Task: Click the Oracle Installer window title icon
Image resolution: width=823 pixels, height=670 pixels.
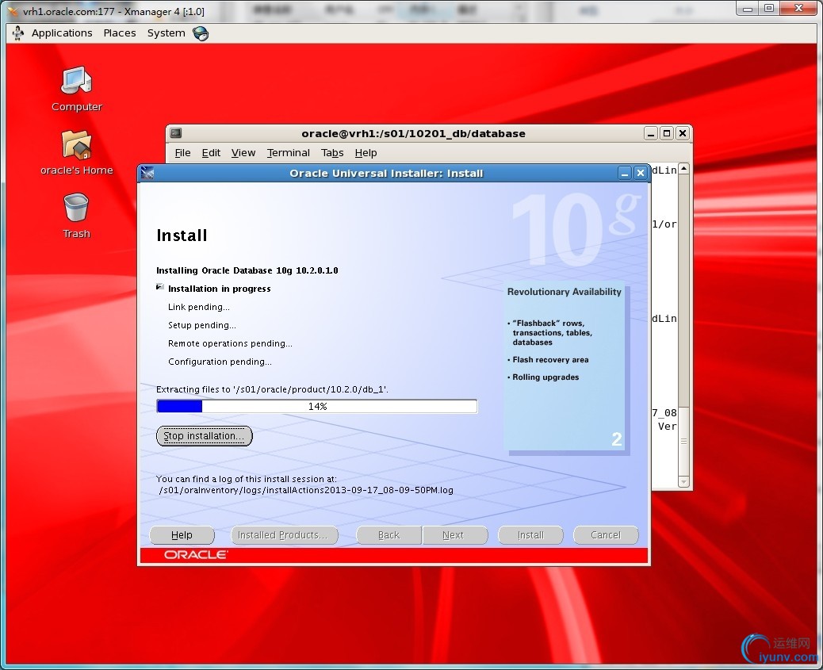Action: coord(147,174)
